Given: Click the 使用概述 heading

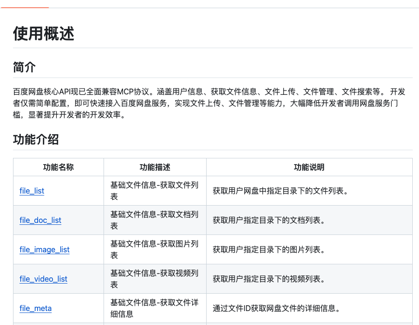Looking at the screenshot, I should point(43,34).
